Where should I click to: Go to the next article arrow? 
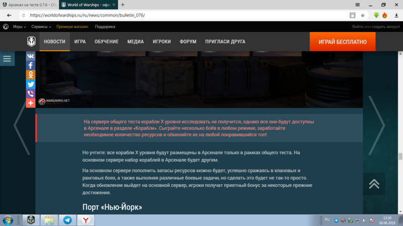pyautogui.click(x=376, y=125)
